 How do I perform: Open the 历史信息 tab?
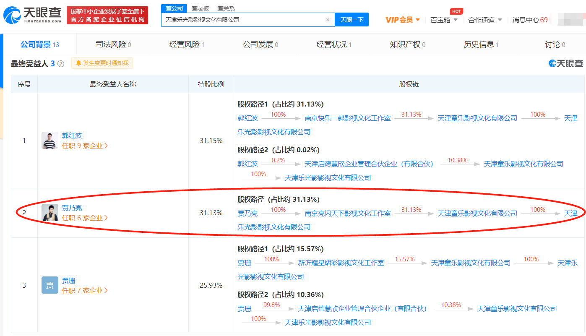tap(481, 44)
